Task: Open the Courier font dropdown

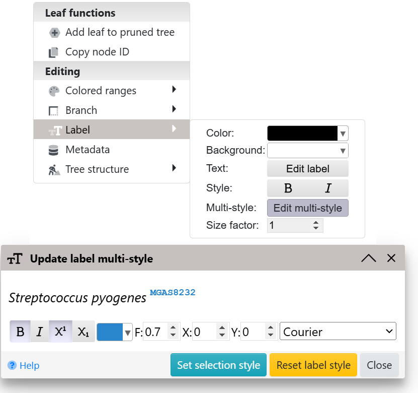Action: click(338, 332)
